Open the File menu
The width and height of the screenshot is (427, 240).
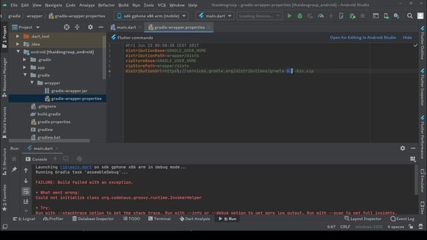coord(14,5)
